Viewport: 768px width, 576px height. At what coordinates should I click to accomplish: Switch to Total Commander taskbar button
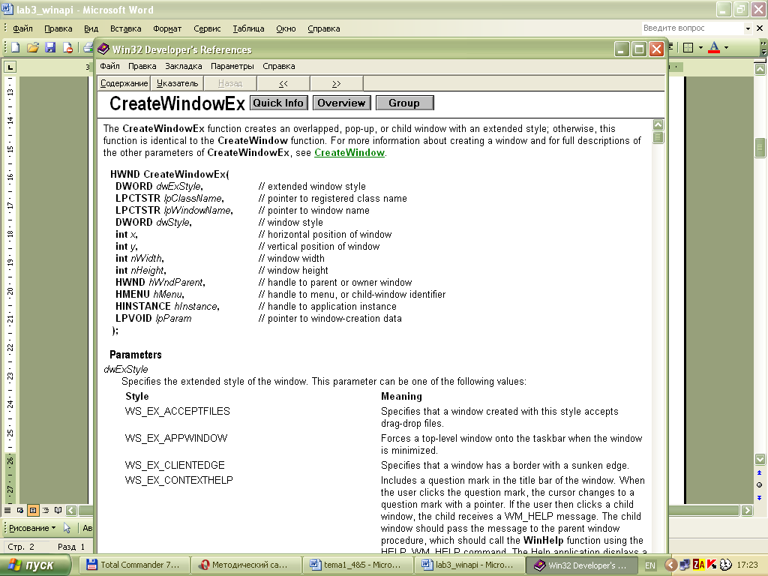pyautogui.click(x=134, y=565)
